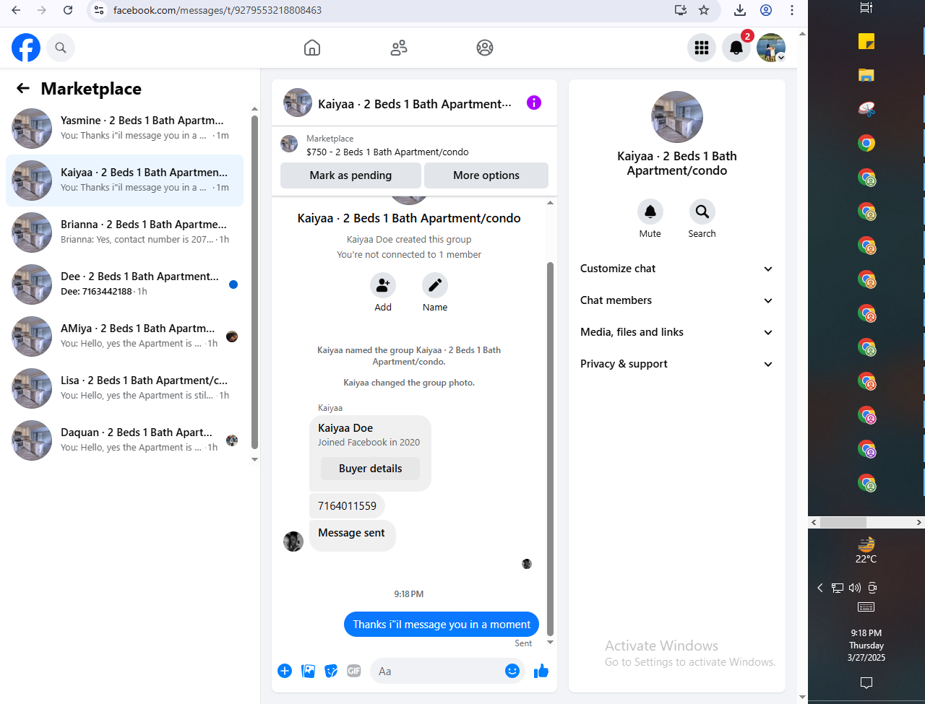Open the Friends icon in top navigation
This screenshot has width=925, height=704.
(x=399, y=48)
